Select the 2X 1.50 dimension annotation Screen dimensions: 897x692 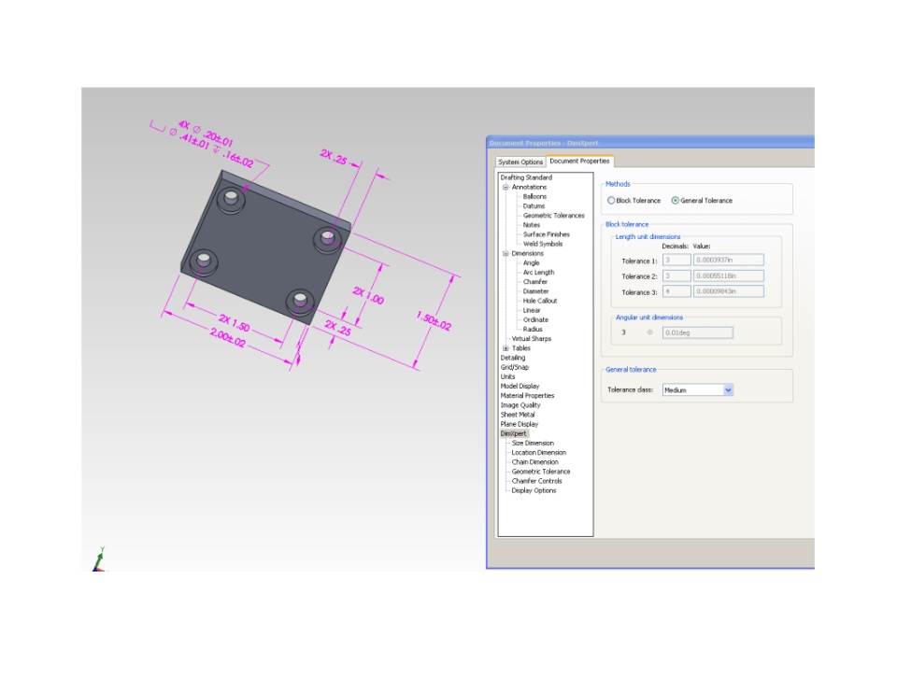click(x=234, y=322)
